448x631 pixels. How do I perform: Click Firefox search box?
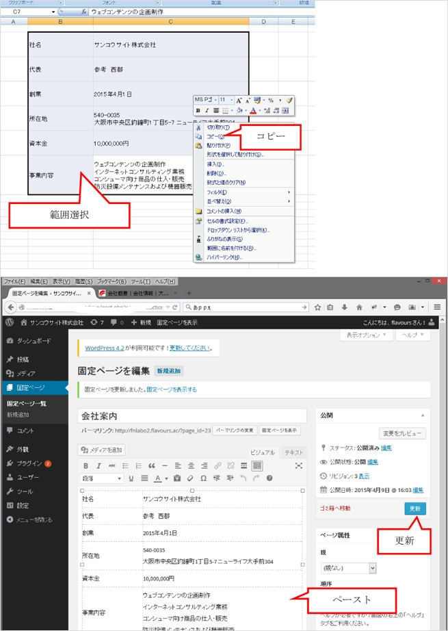coord(246,307)
